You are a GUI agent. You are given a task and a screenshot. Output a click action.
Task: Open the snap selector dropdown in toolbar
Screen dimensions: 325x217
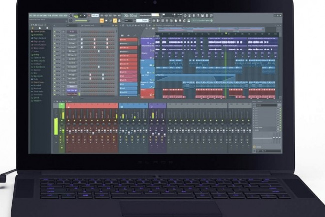(129, 21)
